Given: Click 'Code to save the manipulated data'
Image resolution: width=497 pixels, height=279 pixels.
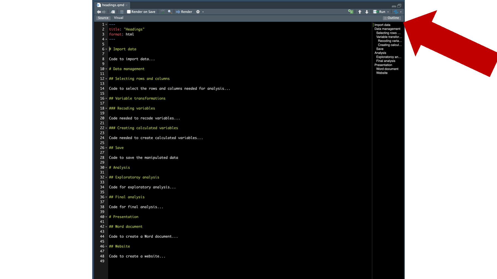Looking at the screenshot, I should 144,158.
